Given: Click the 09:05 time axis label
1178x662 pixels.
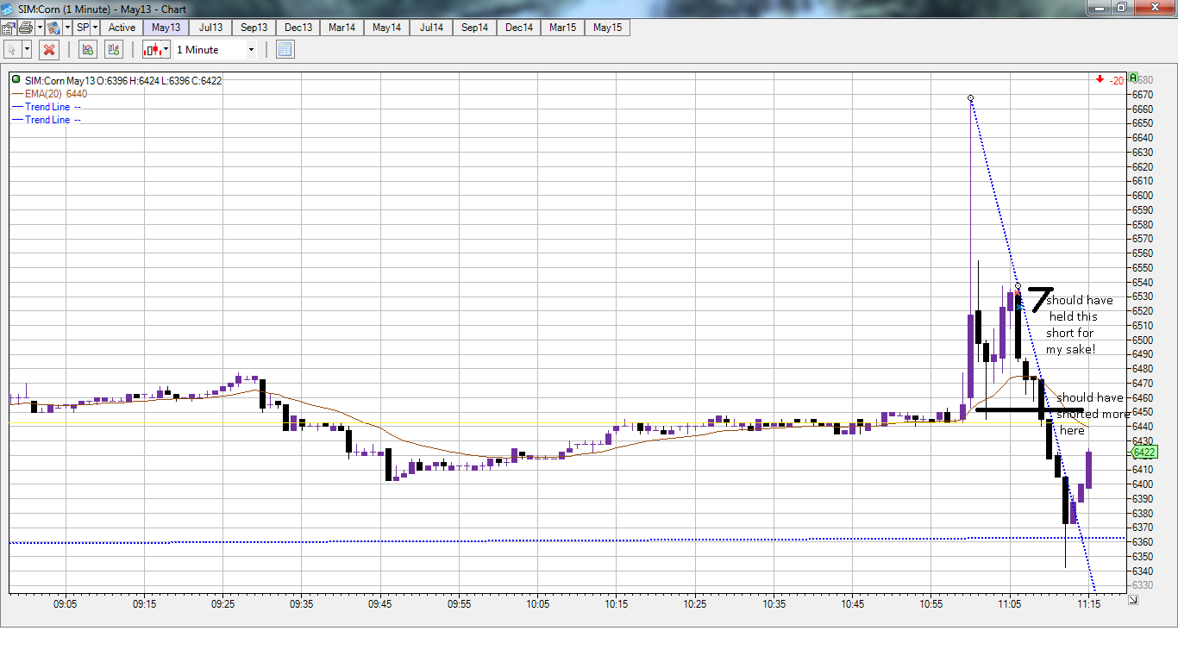Looking at the screenshot, I should tap(65, 605).
